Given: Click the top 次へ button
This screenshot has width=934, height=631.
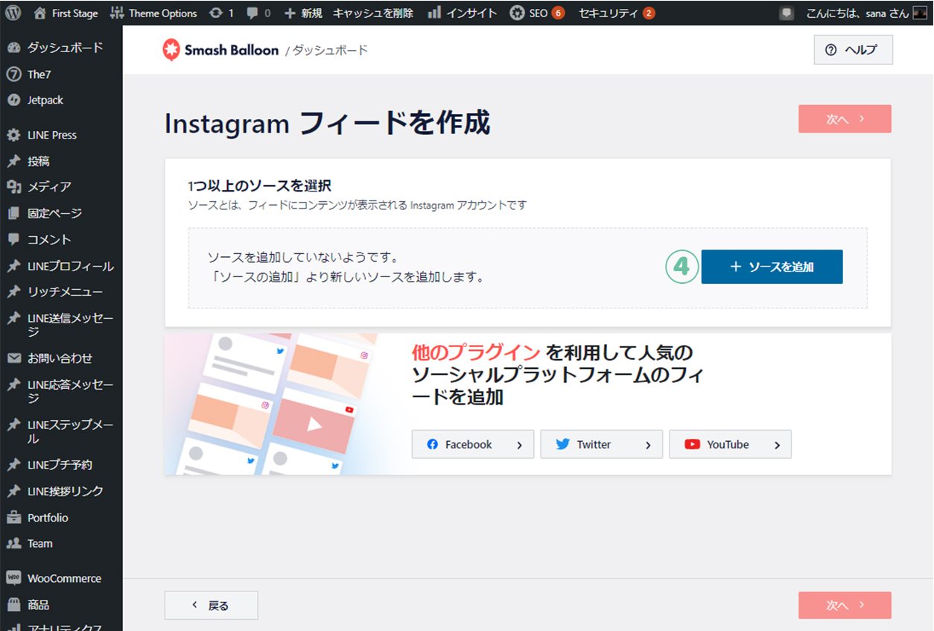Looking at the screenshot, I should tap(845, 119).
